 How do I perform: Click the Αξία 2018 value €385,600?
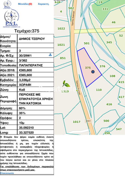click(x=25, y=70)
